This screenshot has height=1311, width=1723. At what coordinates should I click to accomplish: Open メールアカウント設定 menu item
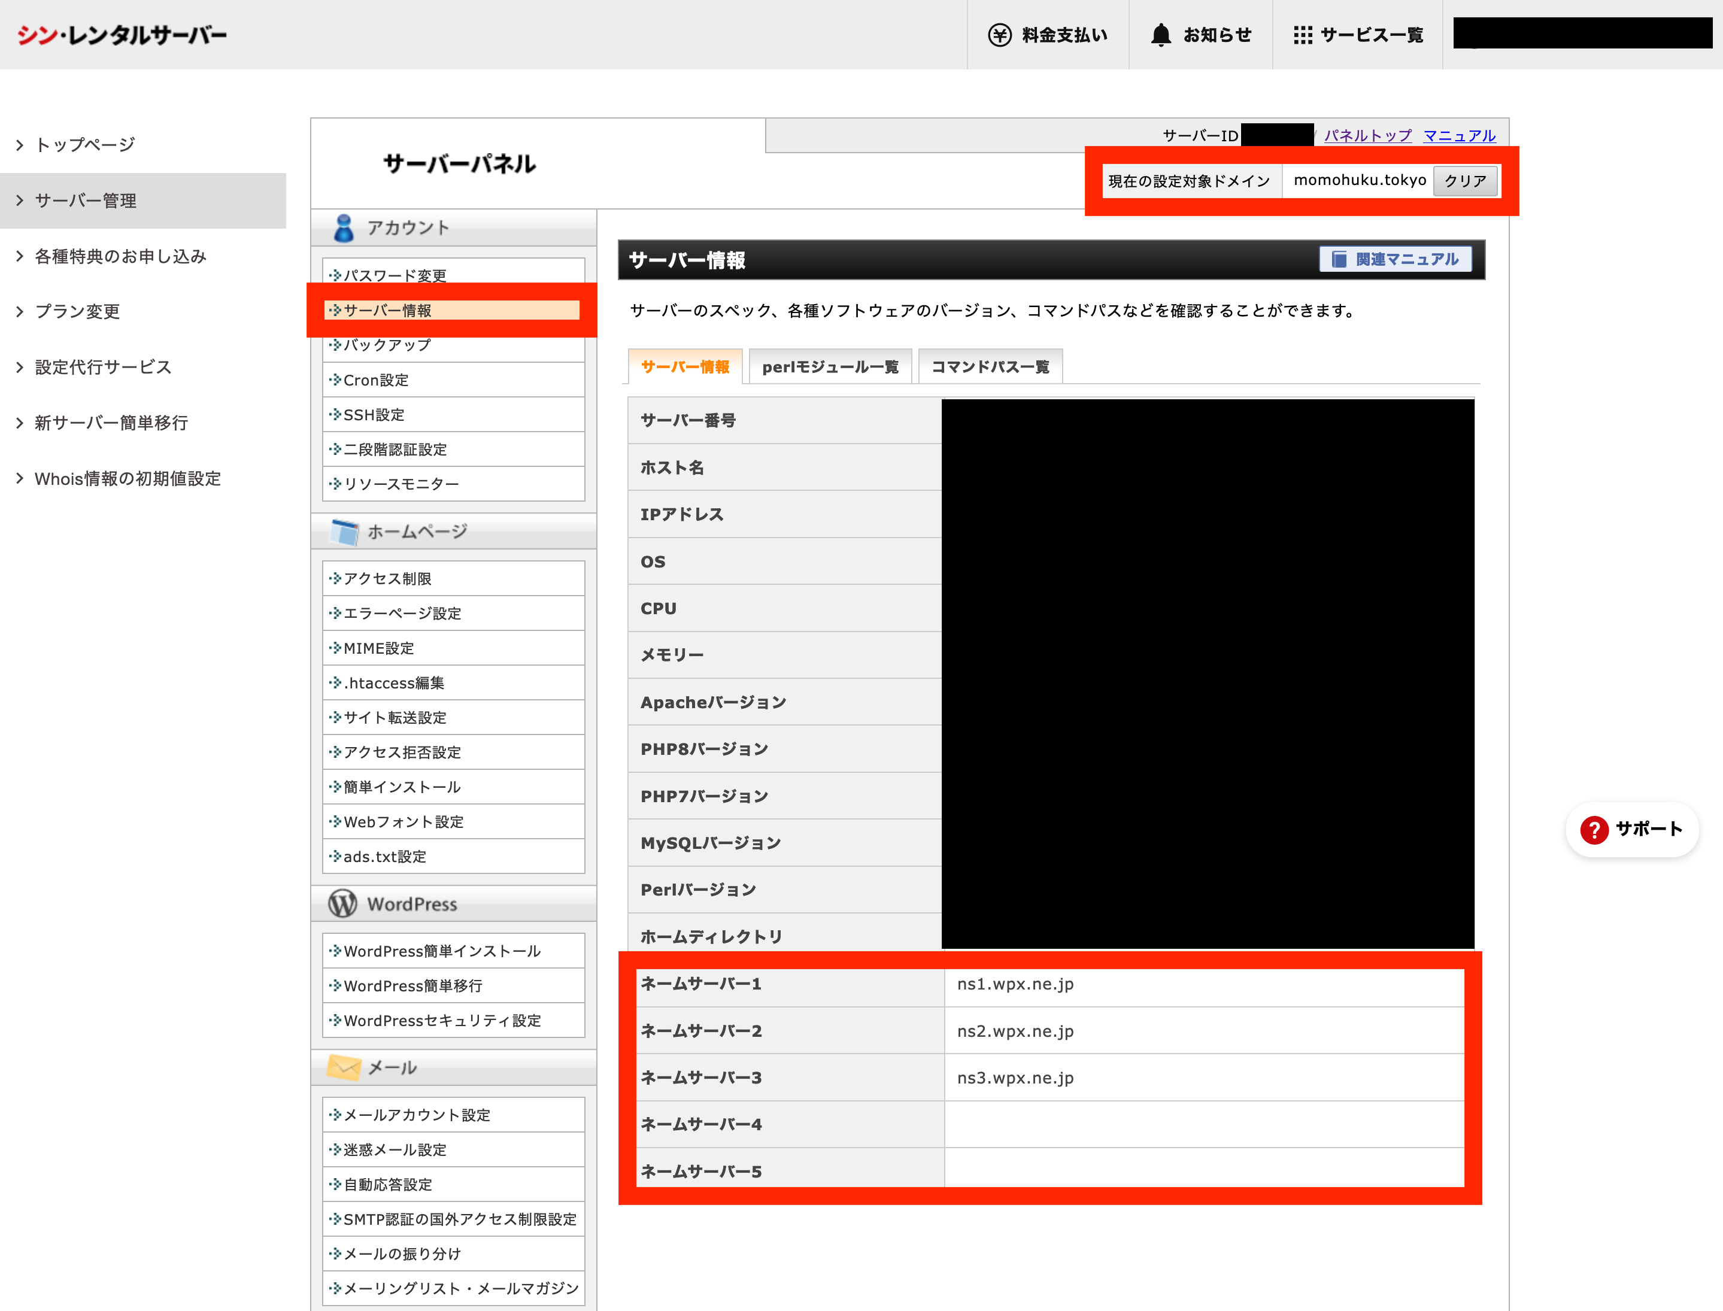[x=453, y=1115]
